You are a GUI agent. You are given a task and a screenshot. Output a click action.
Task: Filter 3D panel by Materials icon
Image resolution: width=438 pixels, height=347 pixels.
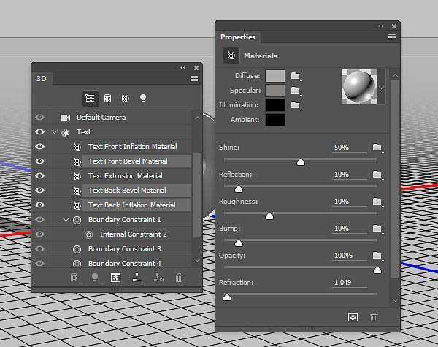coord(125,98)
